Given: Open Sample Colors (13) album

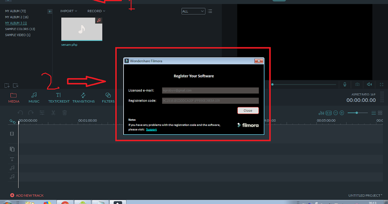Looking at the screenshot, I should (20, 29).
